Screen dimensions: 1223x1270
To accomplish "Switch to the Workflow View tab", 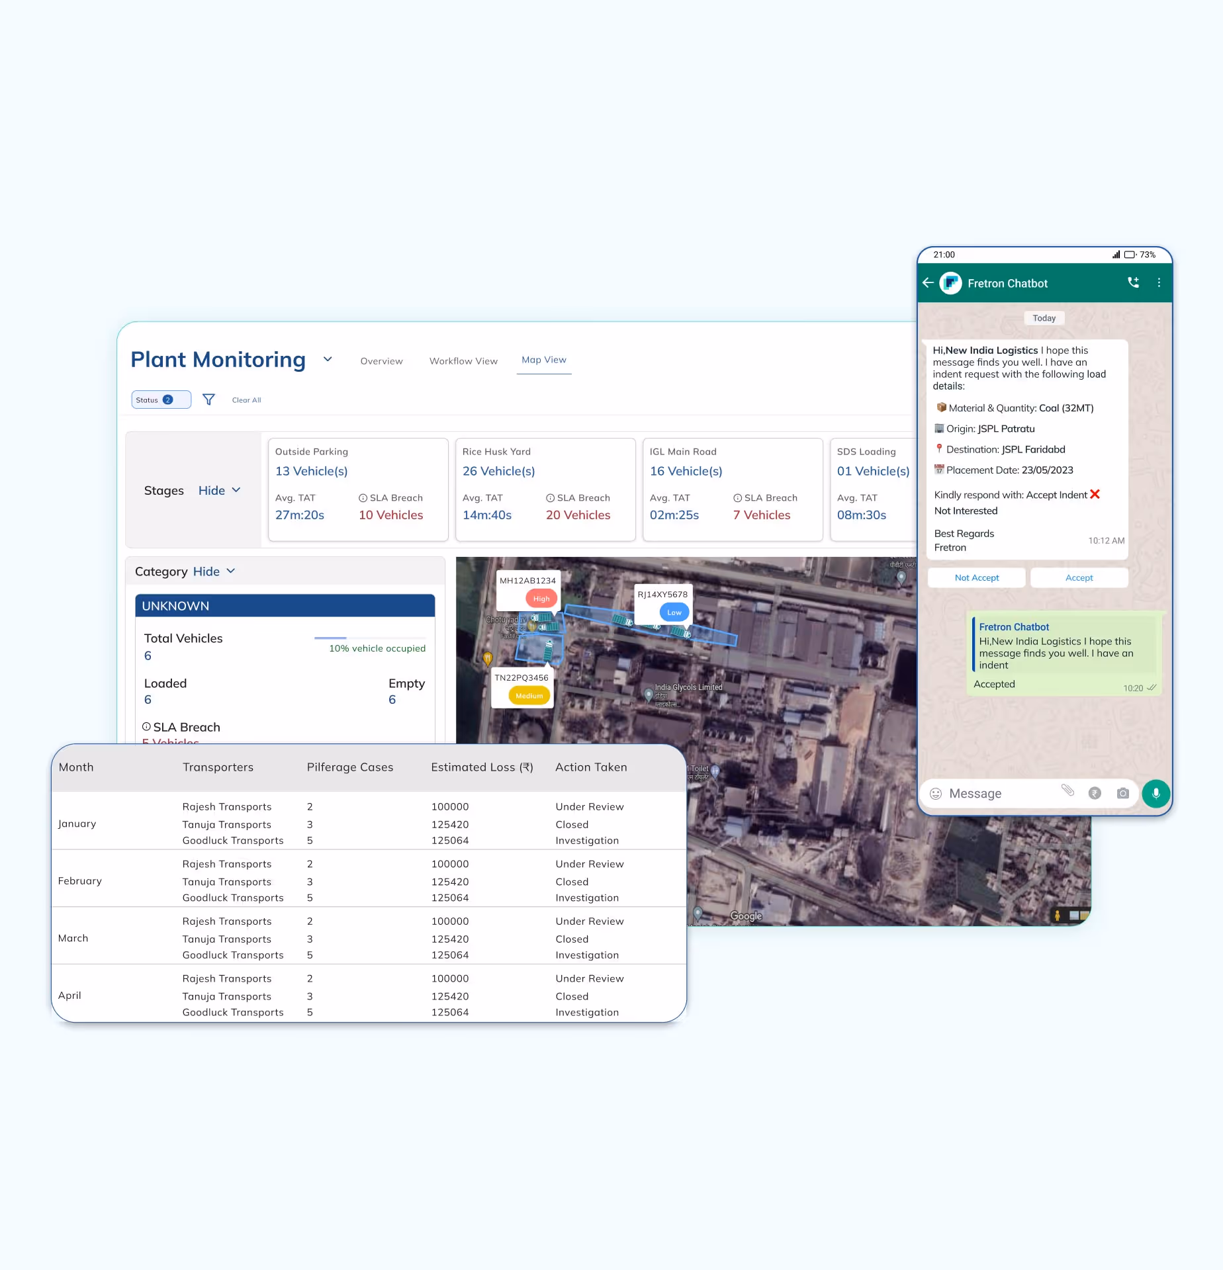I will coord(463,361).
